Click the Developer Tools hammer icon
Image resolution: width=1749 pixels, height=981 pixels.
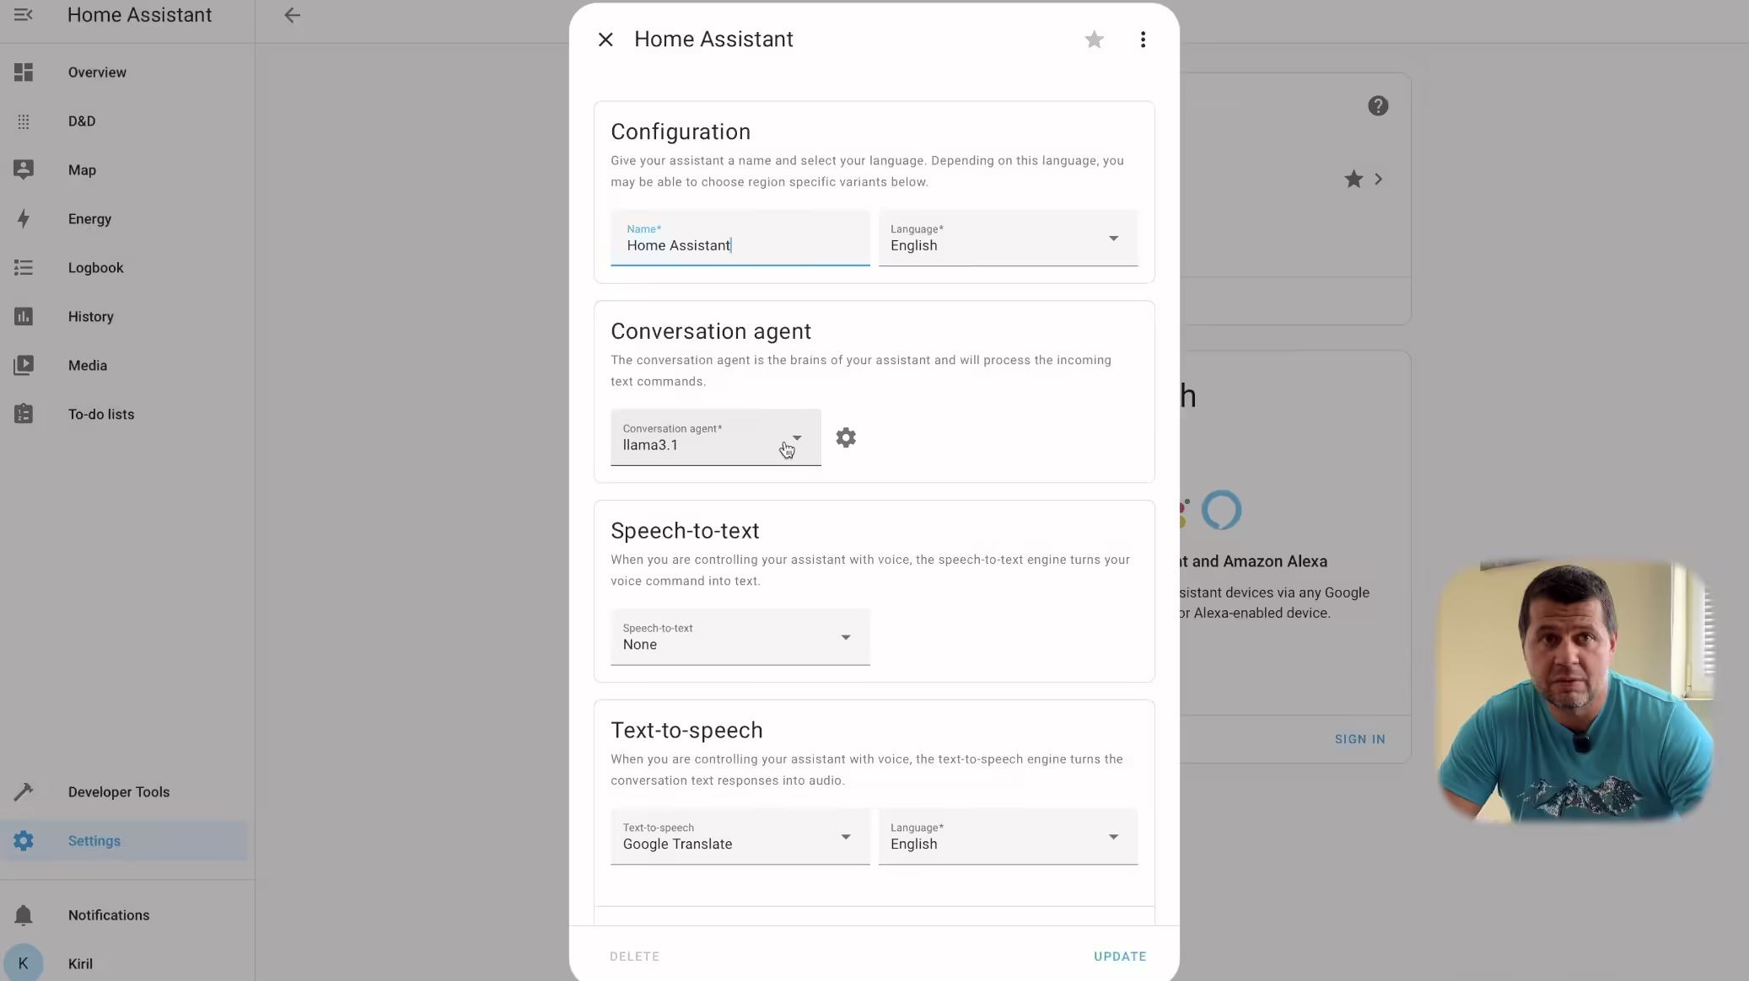pyautogui.click(x=24, y=792)
